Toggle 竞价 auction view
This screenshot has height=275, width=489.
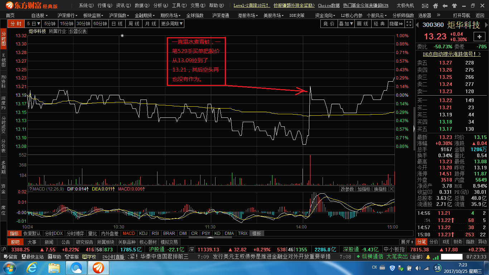329,24
